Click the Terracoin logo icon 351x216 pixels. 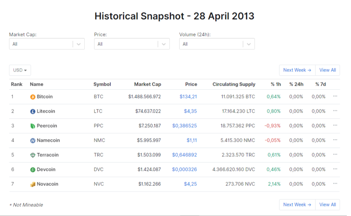(33, 155)
